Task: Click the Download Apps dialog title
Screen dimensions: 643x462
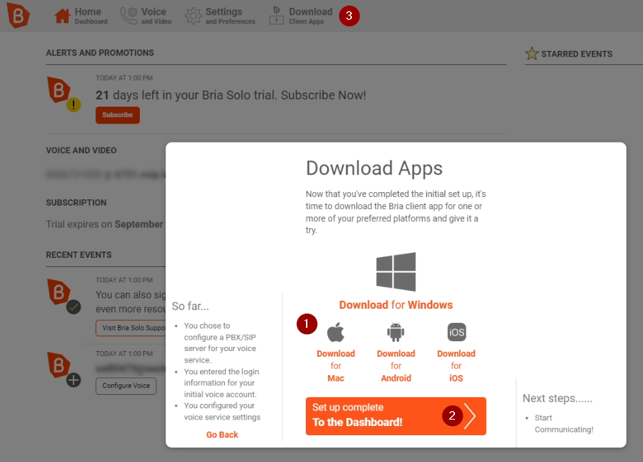Action: coord(374,169)
